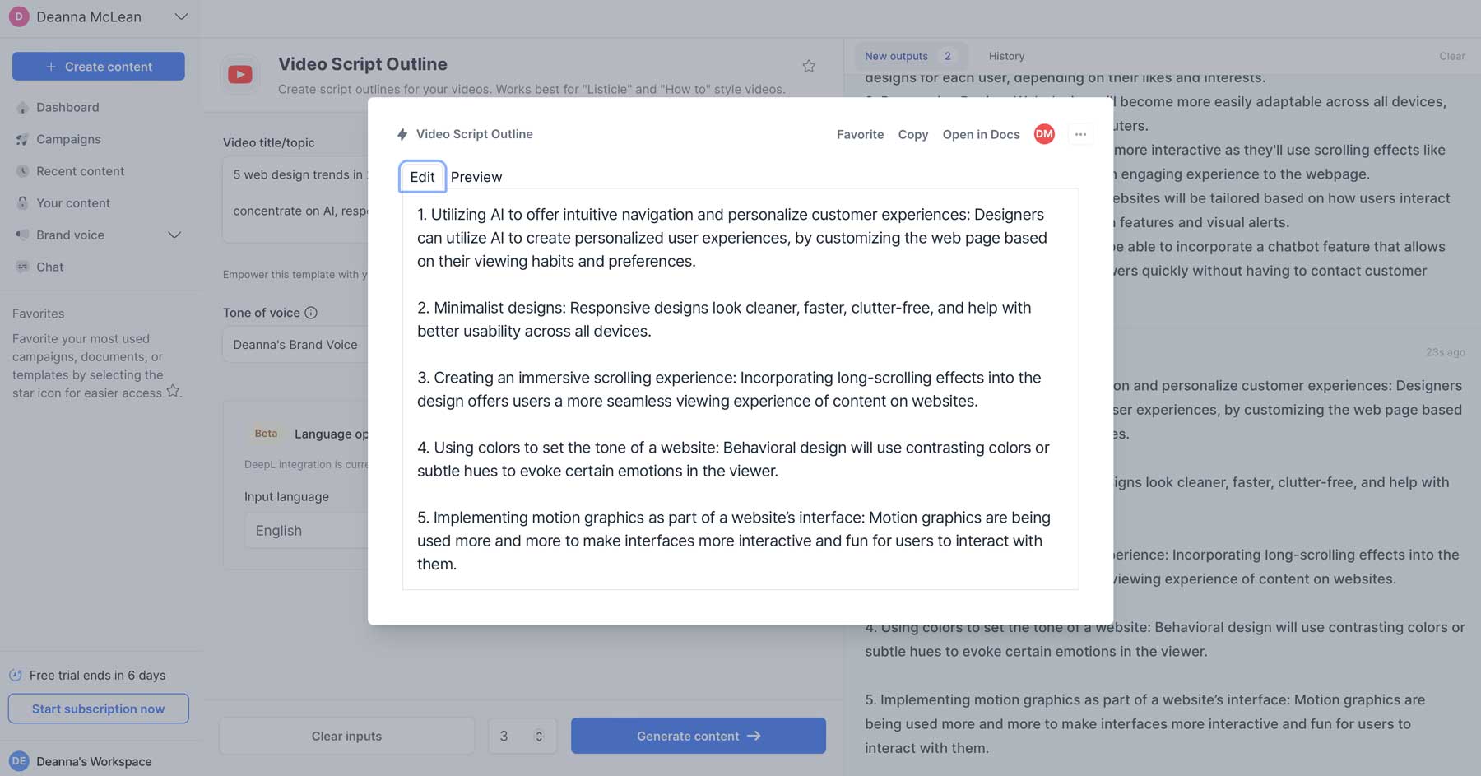The width and height of the screenshot is (1481, 776).
Task: Click the Tone of voice info icon
Action: tap(311, 313)
